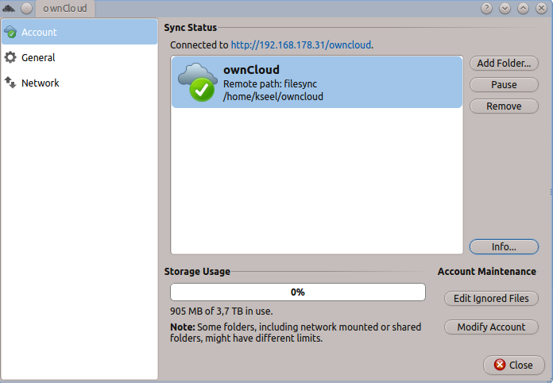Viewport: 553px width, 383px height.
Task: Click the ownCloud title bar cloud icon
Action: coord(9,8)
